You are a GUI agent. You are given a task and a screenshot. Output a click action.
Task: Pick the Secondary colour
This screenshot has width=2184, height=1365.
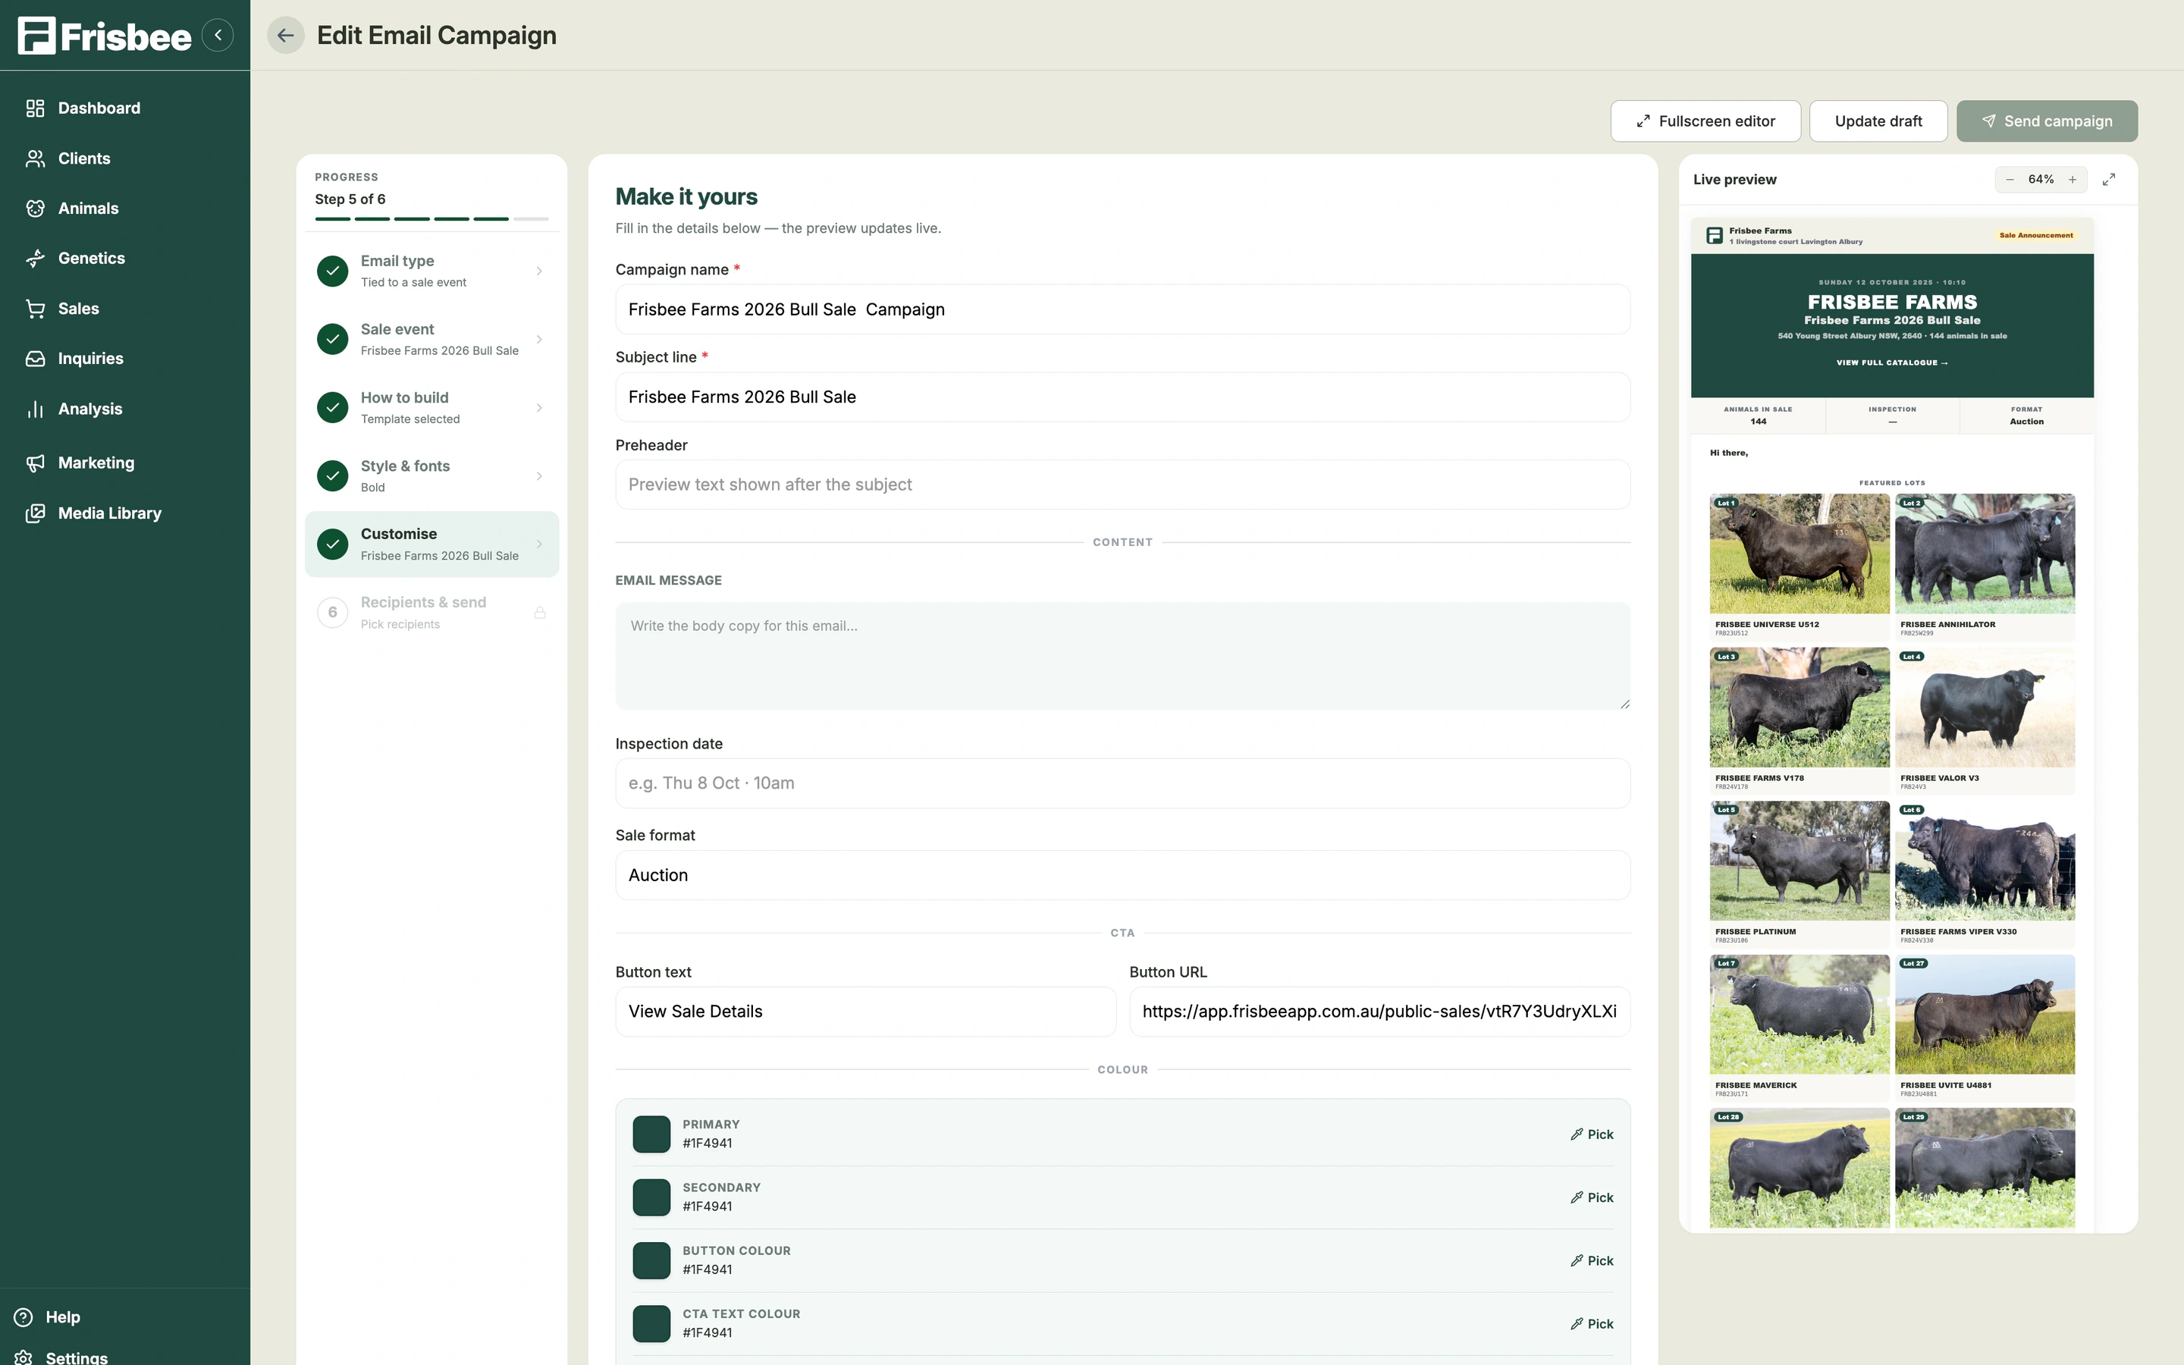[x=1592, y=1198]
